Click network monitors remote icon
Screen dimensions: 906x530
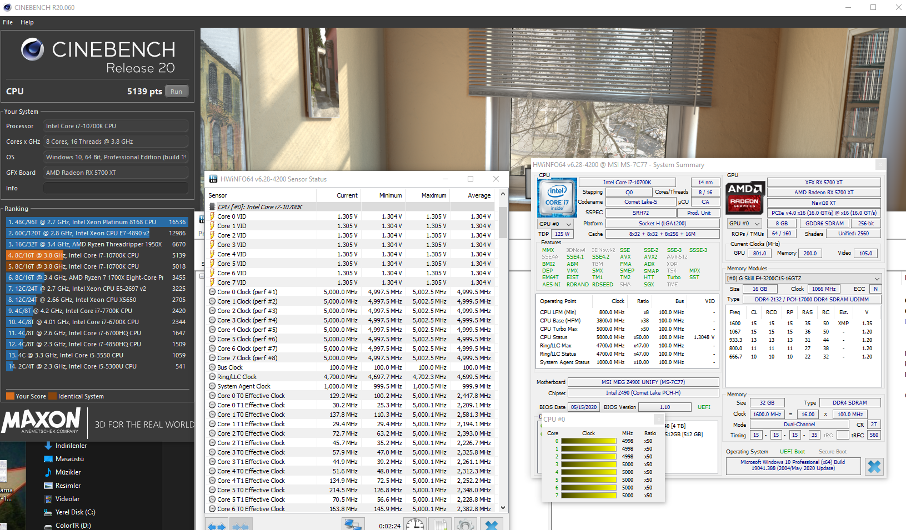(x=353, y=524)
